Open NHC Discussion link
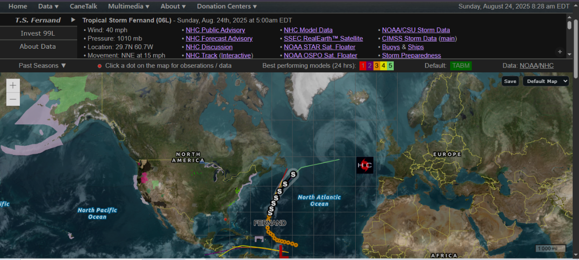Screen dimensions: 579x260 point(209,47)
